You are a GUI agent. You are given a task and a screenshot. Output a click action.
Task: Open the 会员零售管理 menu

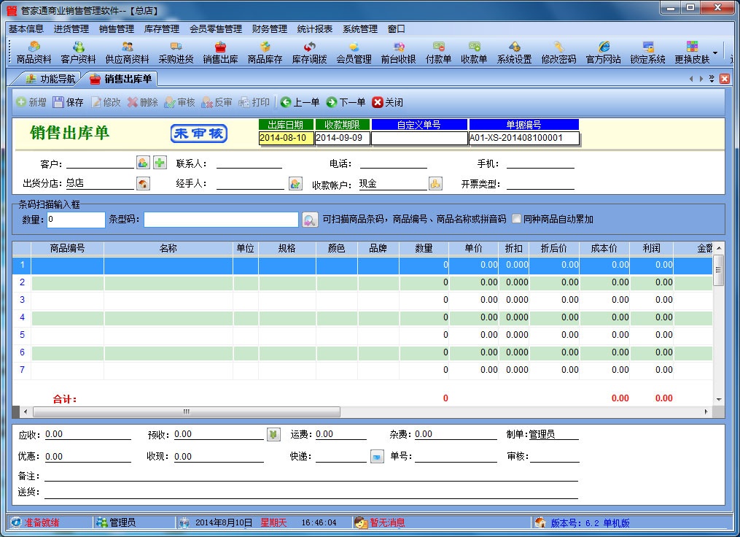(x=216, y=28)
